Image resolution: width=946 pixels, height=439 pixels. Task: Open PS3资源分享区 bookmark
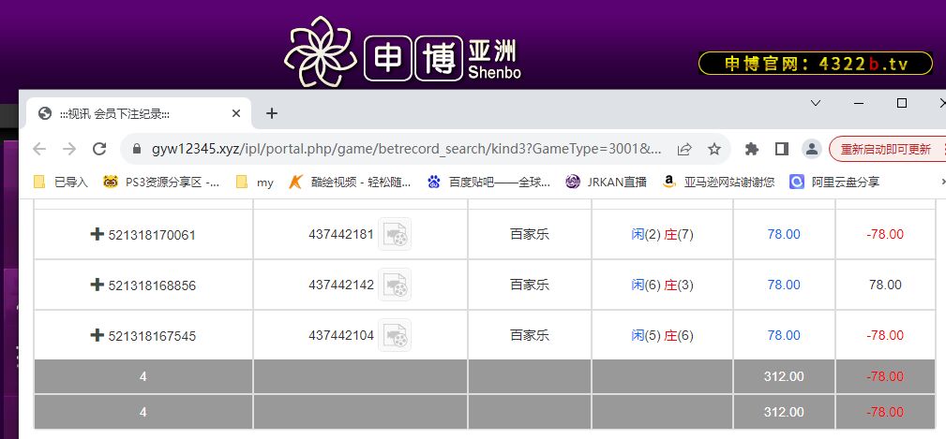point(161,182)
